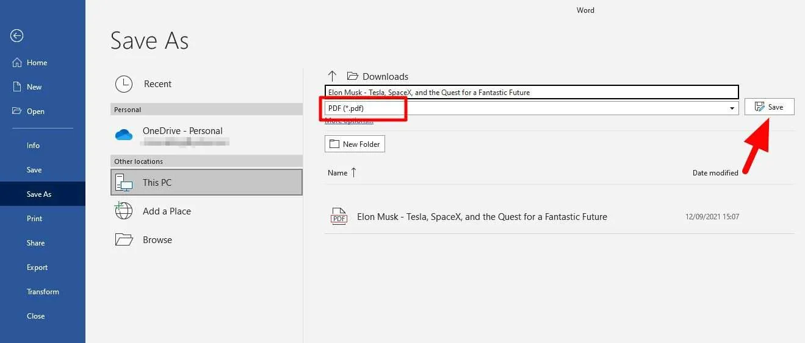Select This PC location

click(207, 182)
